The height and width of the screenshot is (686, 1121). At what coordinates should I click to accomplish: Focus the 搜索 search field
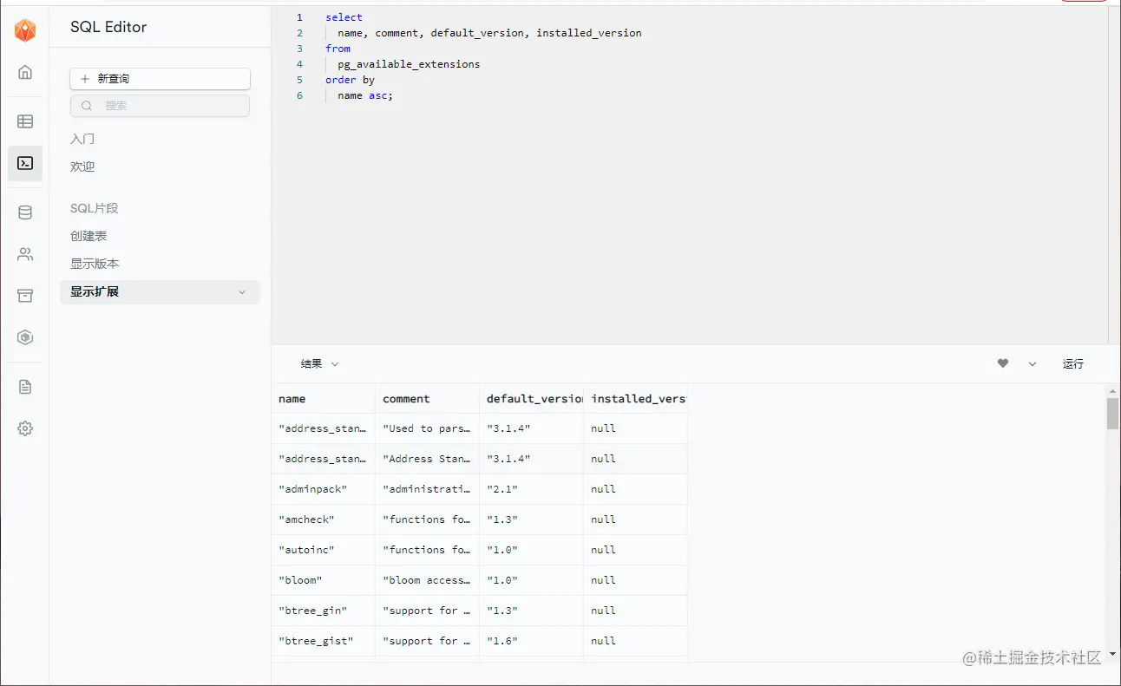(x=160, y=106)
